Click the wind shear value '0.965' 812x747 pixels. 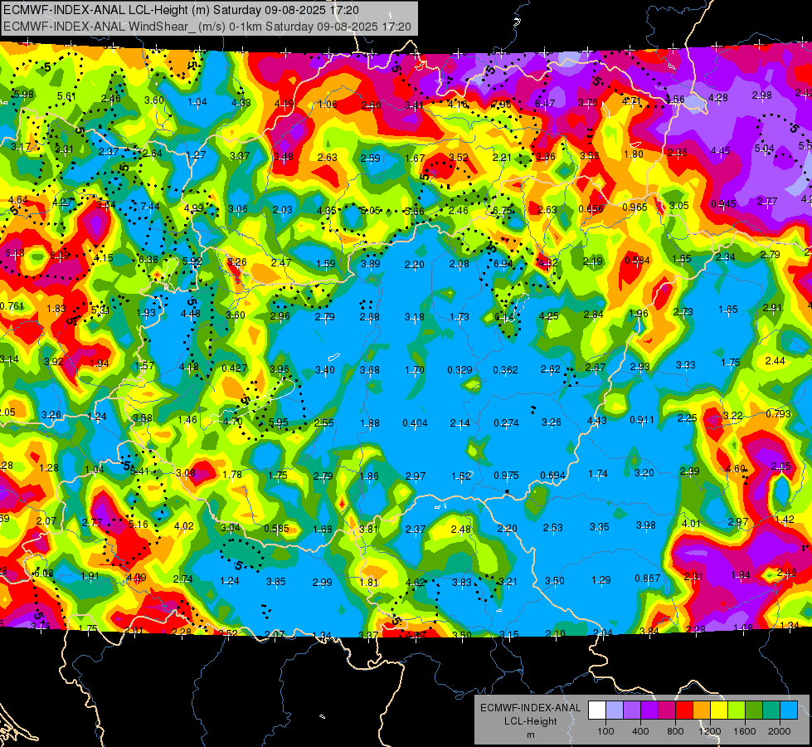[x=635, y=207]
